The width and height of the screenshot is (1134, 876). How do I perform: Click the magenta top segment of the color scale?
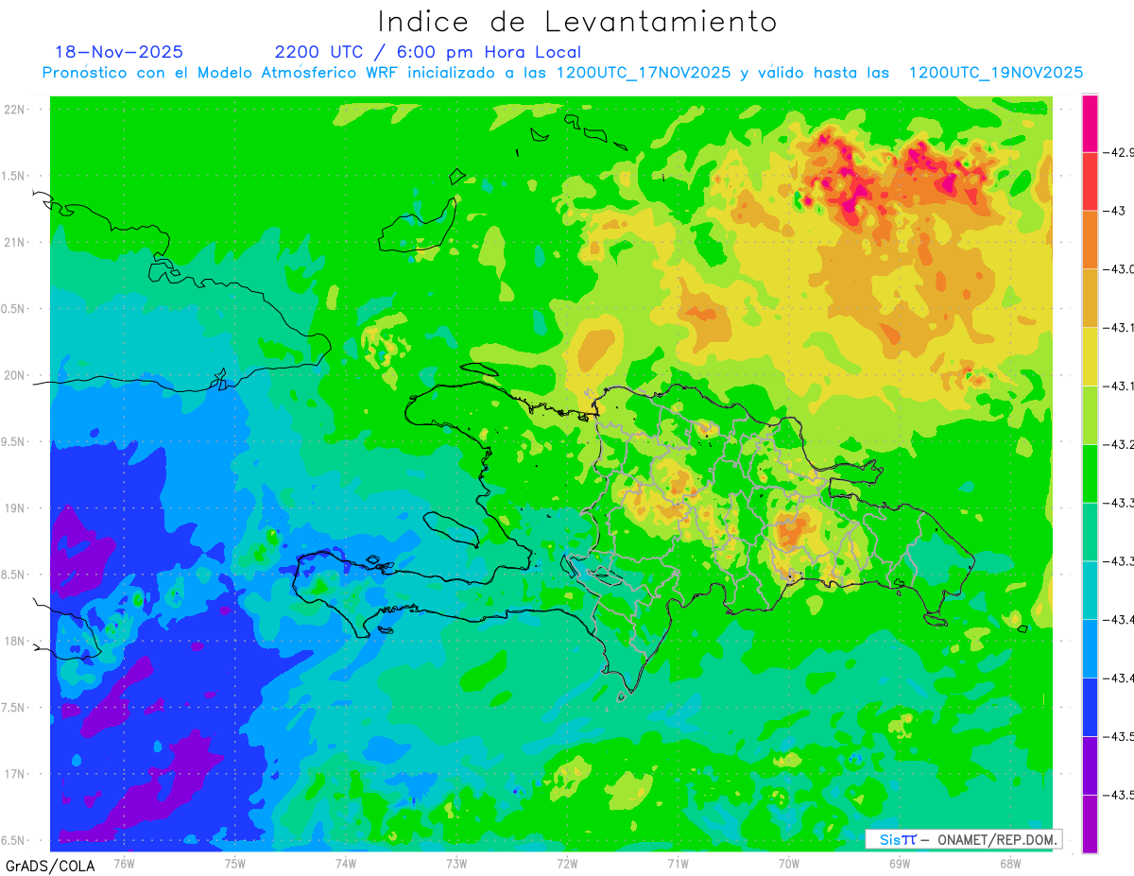click(x=1090, y=123)
